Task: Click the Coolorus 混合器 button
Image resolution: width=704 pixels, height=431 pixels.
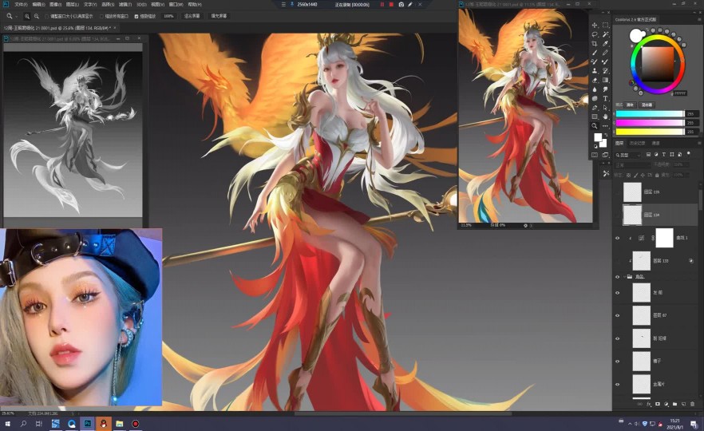Action: tap(647, 105)
